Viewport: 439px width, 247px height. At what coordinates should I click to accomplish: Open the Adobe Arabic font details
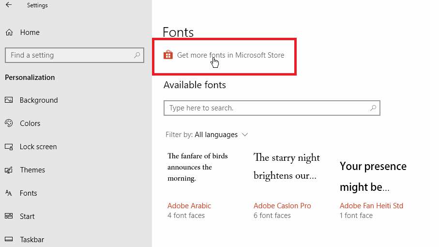tap(189, 206)
